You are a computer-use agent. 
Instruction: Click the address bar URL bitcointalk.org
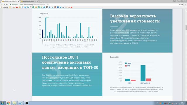point(34,5)
